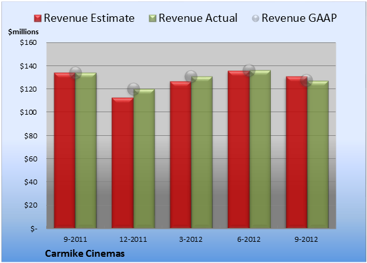The width and height of the screenshot is (367, 263).
Task: Click the '$60' axis value
Action: tap(31, 159)
